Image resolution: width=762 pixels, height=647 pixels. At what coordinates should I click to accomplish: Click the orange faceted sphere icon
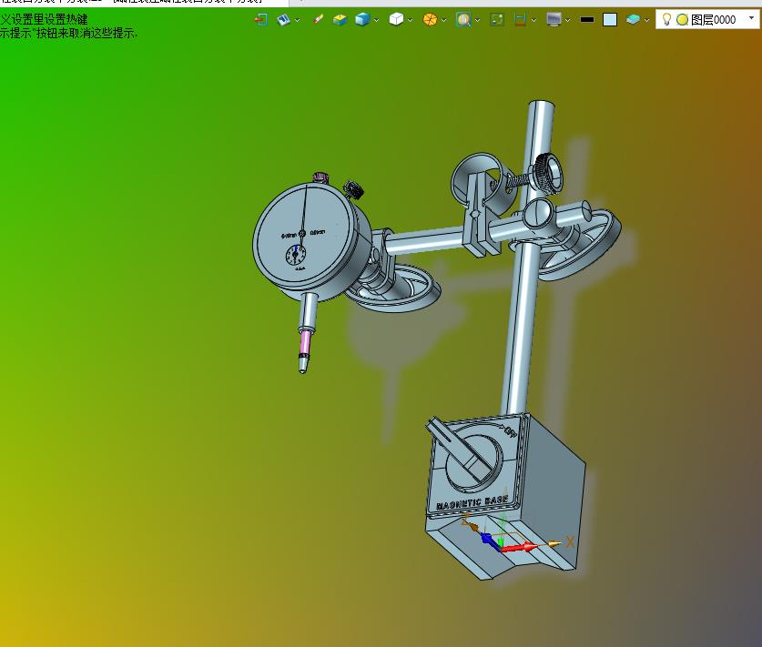coord(430,19)
